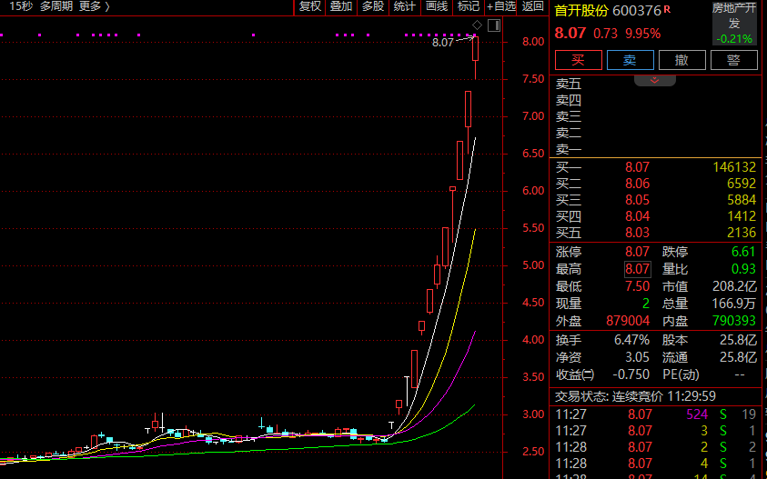Viewport: 767px width, 479px height.
Task: Click the red R margin-trading icon
Action: pyautogui.click(x=667, y=9)
